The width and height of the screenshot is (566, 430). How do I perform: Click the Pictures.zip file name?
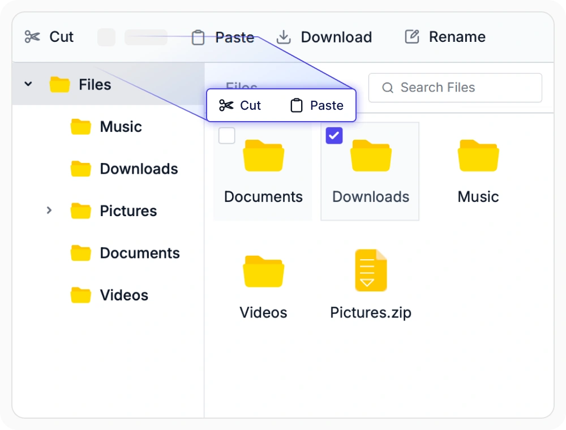pyautogui.click(x=371, y=313)
